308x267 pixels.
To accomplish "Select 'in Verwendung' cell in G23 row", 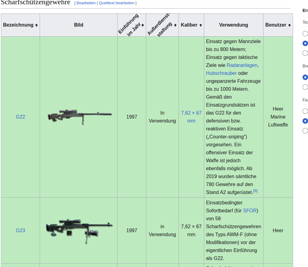I will click(162, 230).
